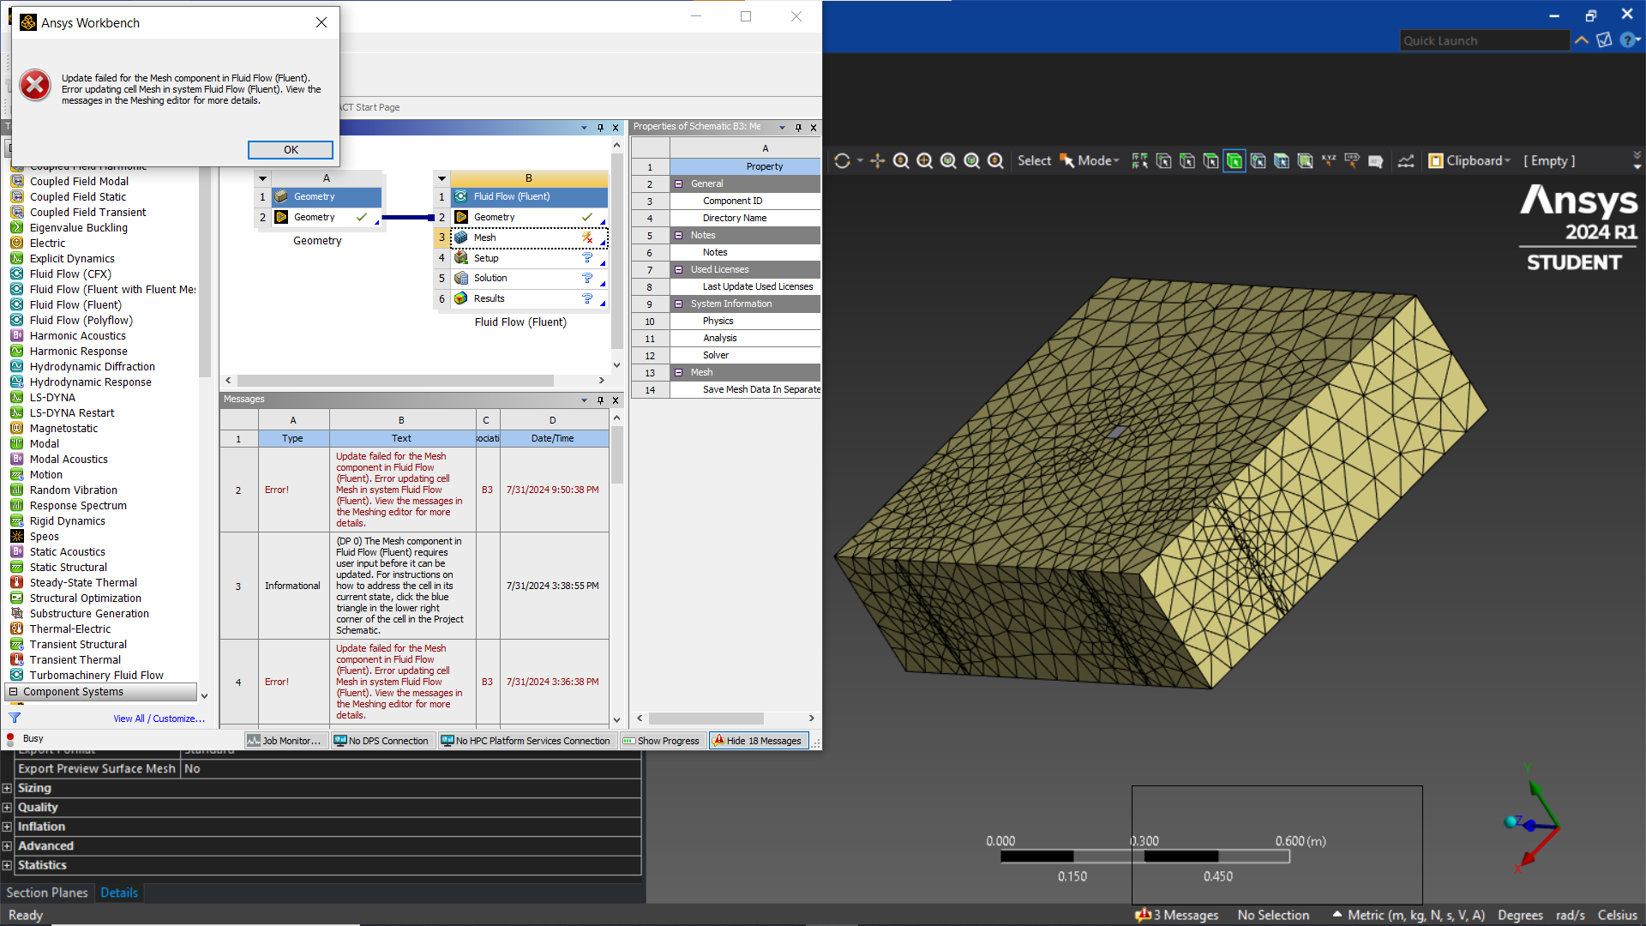Switch to the Section Planes tab
This screenshot has width=1646, height=926.
(47, 893)
